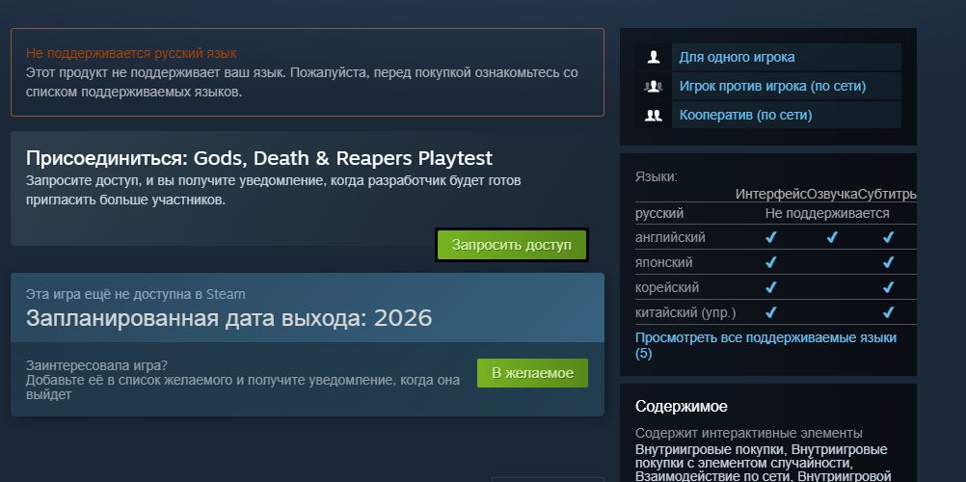
Task: Click the English subtitles checkmark
Action: coord(888,237)
